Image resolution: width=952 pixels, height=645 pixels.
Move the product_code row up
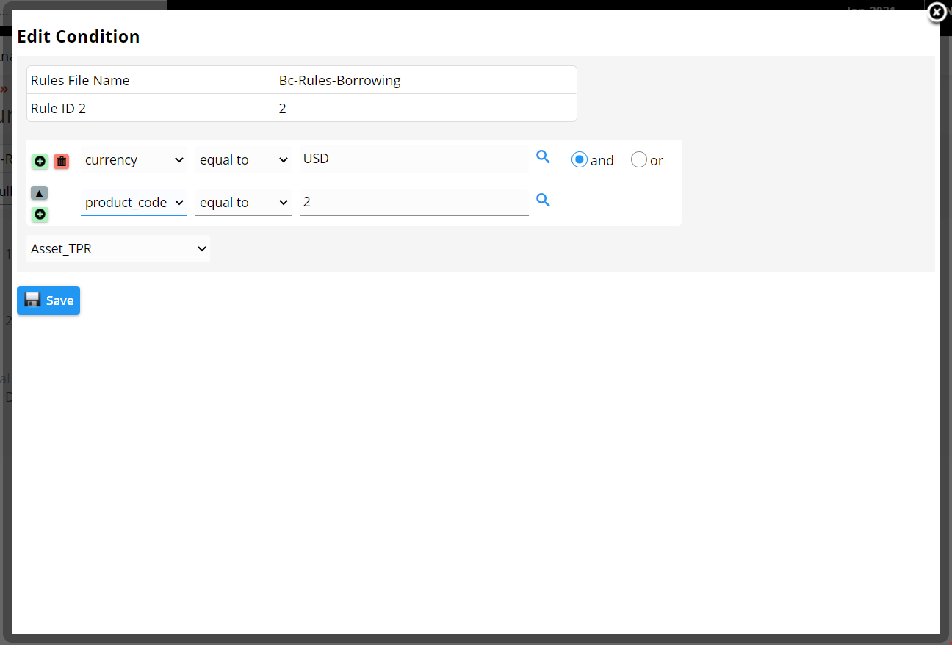click(x=40, y=193)
